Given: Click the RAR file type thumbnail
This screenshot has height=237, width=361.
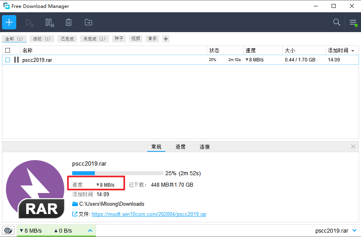Looking at the screenshot, I should click(35, 189).
